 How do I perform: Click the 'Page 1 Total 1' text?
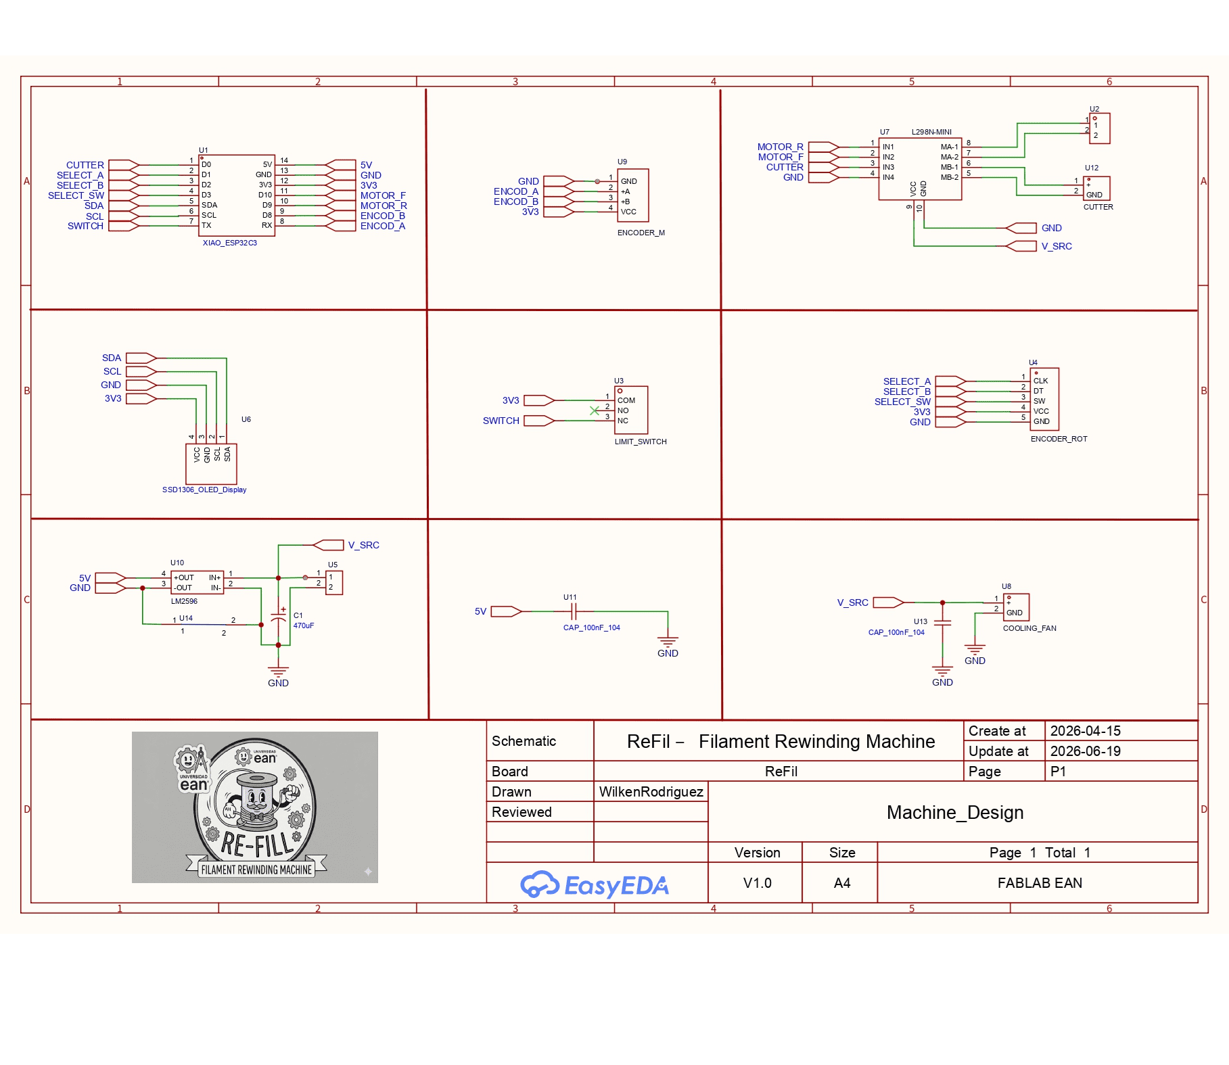[1040, 853]
